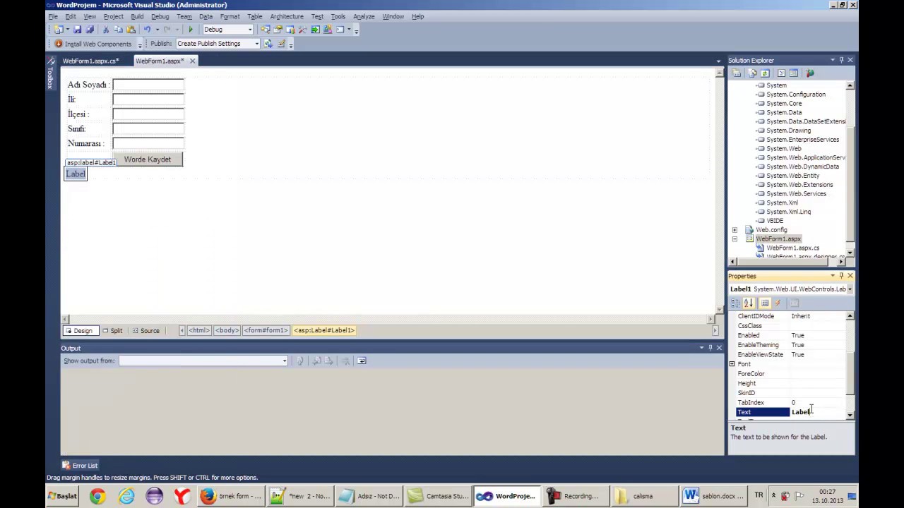Select the <html> breadcrumb tag

198,330
